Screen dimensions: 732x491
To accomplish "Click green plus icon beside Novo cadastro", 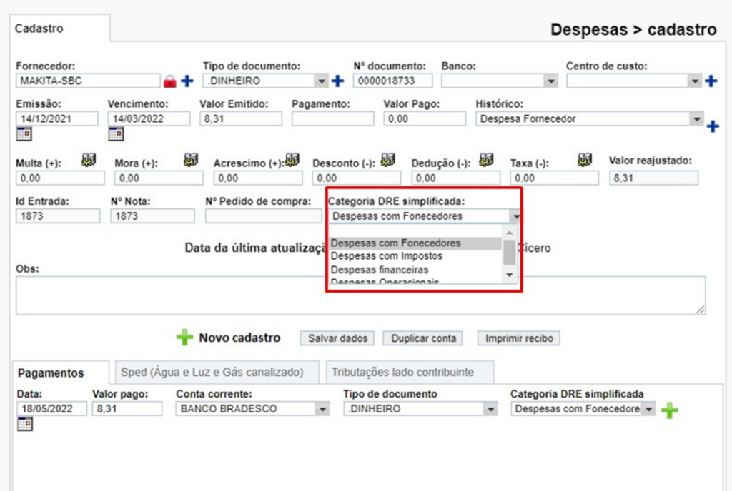I will tap(185, 338).
